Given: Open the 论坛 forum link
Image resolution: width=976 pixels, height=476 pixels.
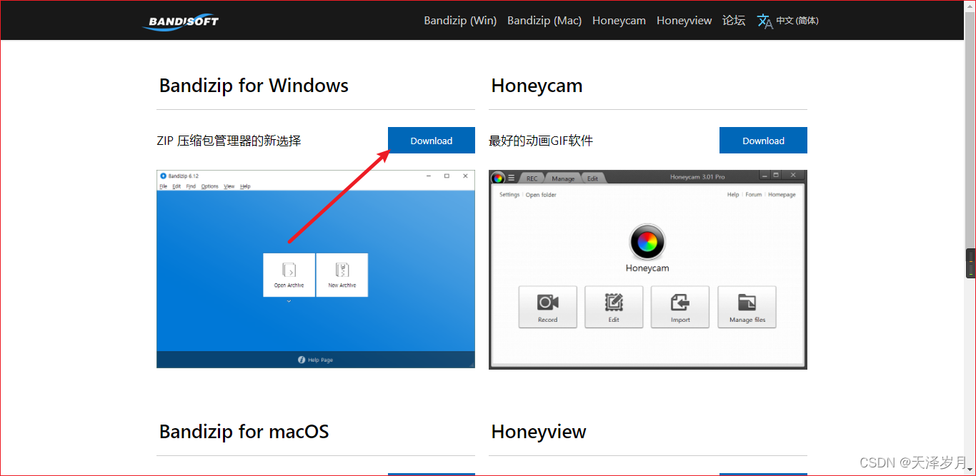Looking at the screenshot, I should [x=734, y=21].
